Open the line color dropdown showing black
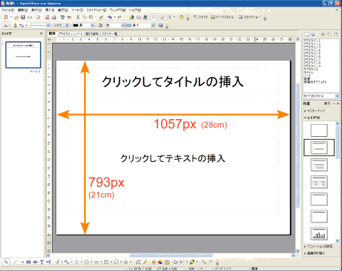The image size is (342, 271). pyautogui.click(x=83, y=25)
